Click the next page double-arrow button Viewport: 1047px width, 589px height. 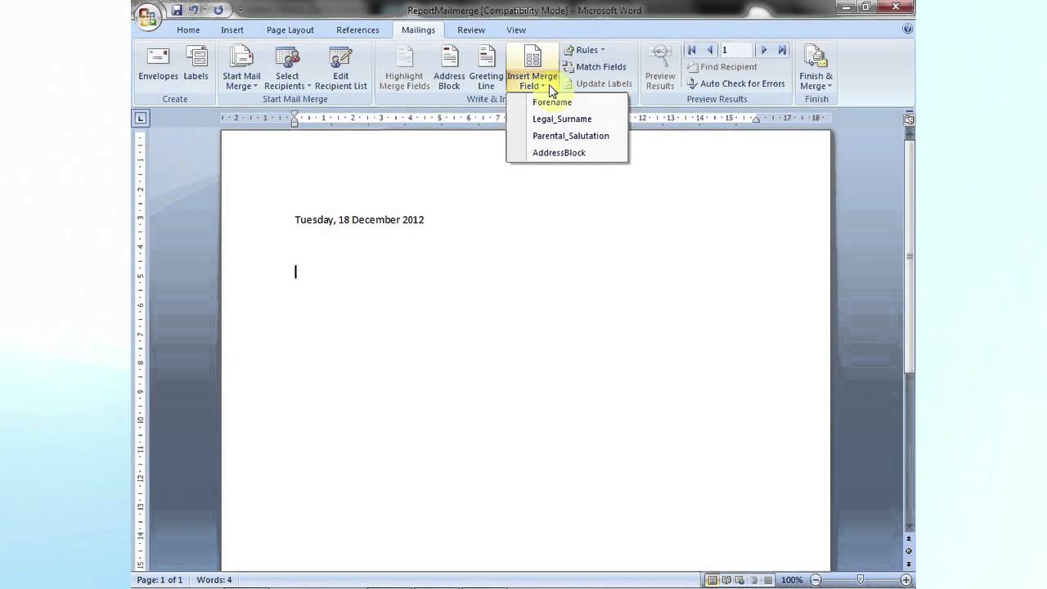pyautogui.click(x=909, y=564)
